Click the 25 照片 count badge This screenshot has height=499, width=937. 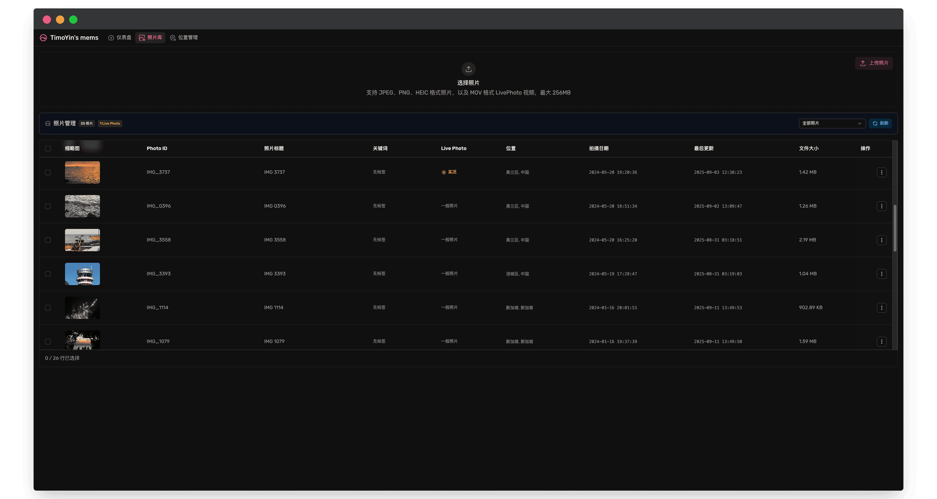(86, 124)
